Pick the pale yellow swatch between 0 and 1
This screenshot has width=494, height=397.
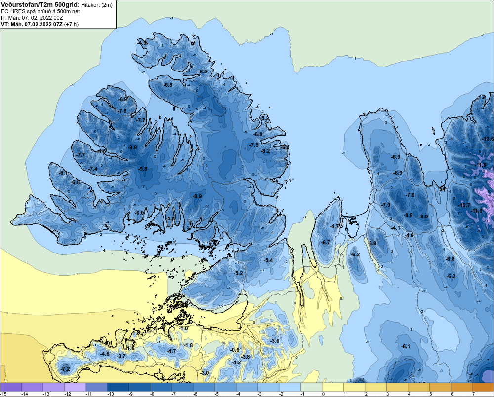332,387
